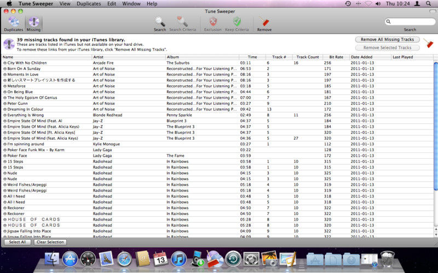This screenshot has height=273, width=438.
Task: Click the large broom icon beside Remove All
Action: [x=428, y=43]
